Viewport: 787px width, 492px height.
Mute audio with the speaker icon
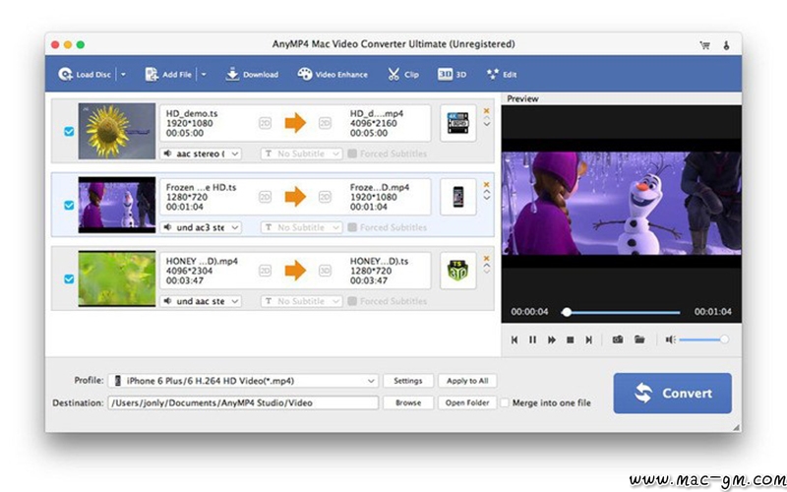pyautogui.click(x=671, y=339)
